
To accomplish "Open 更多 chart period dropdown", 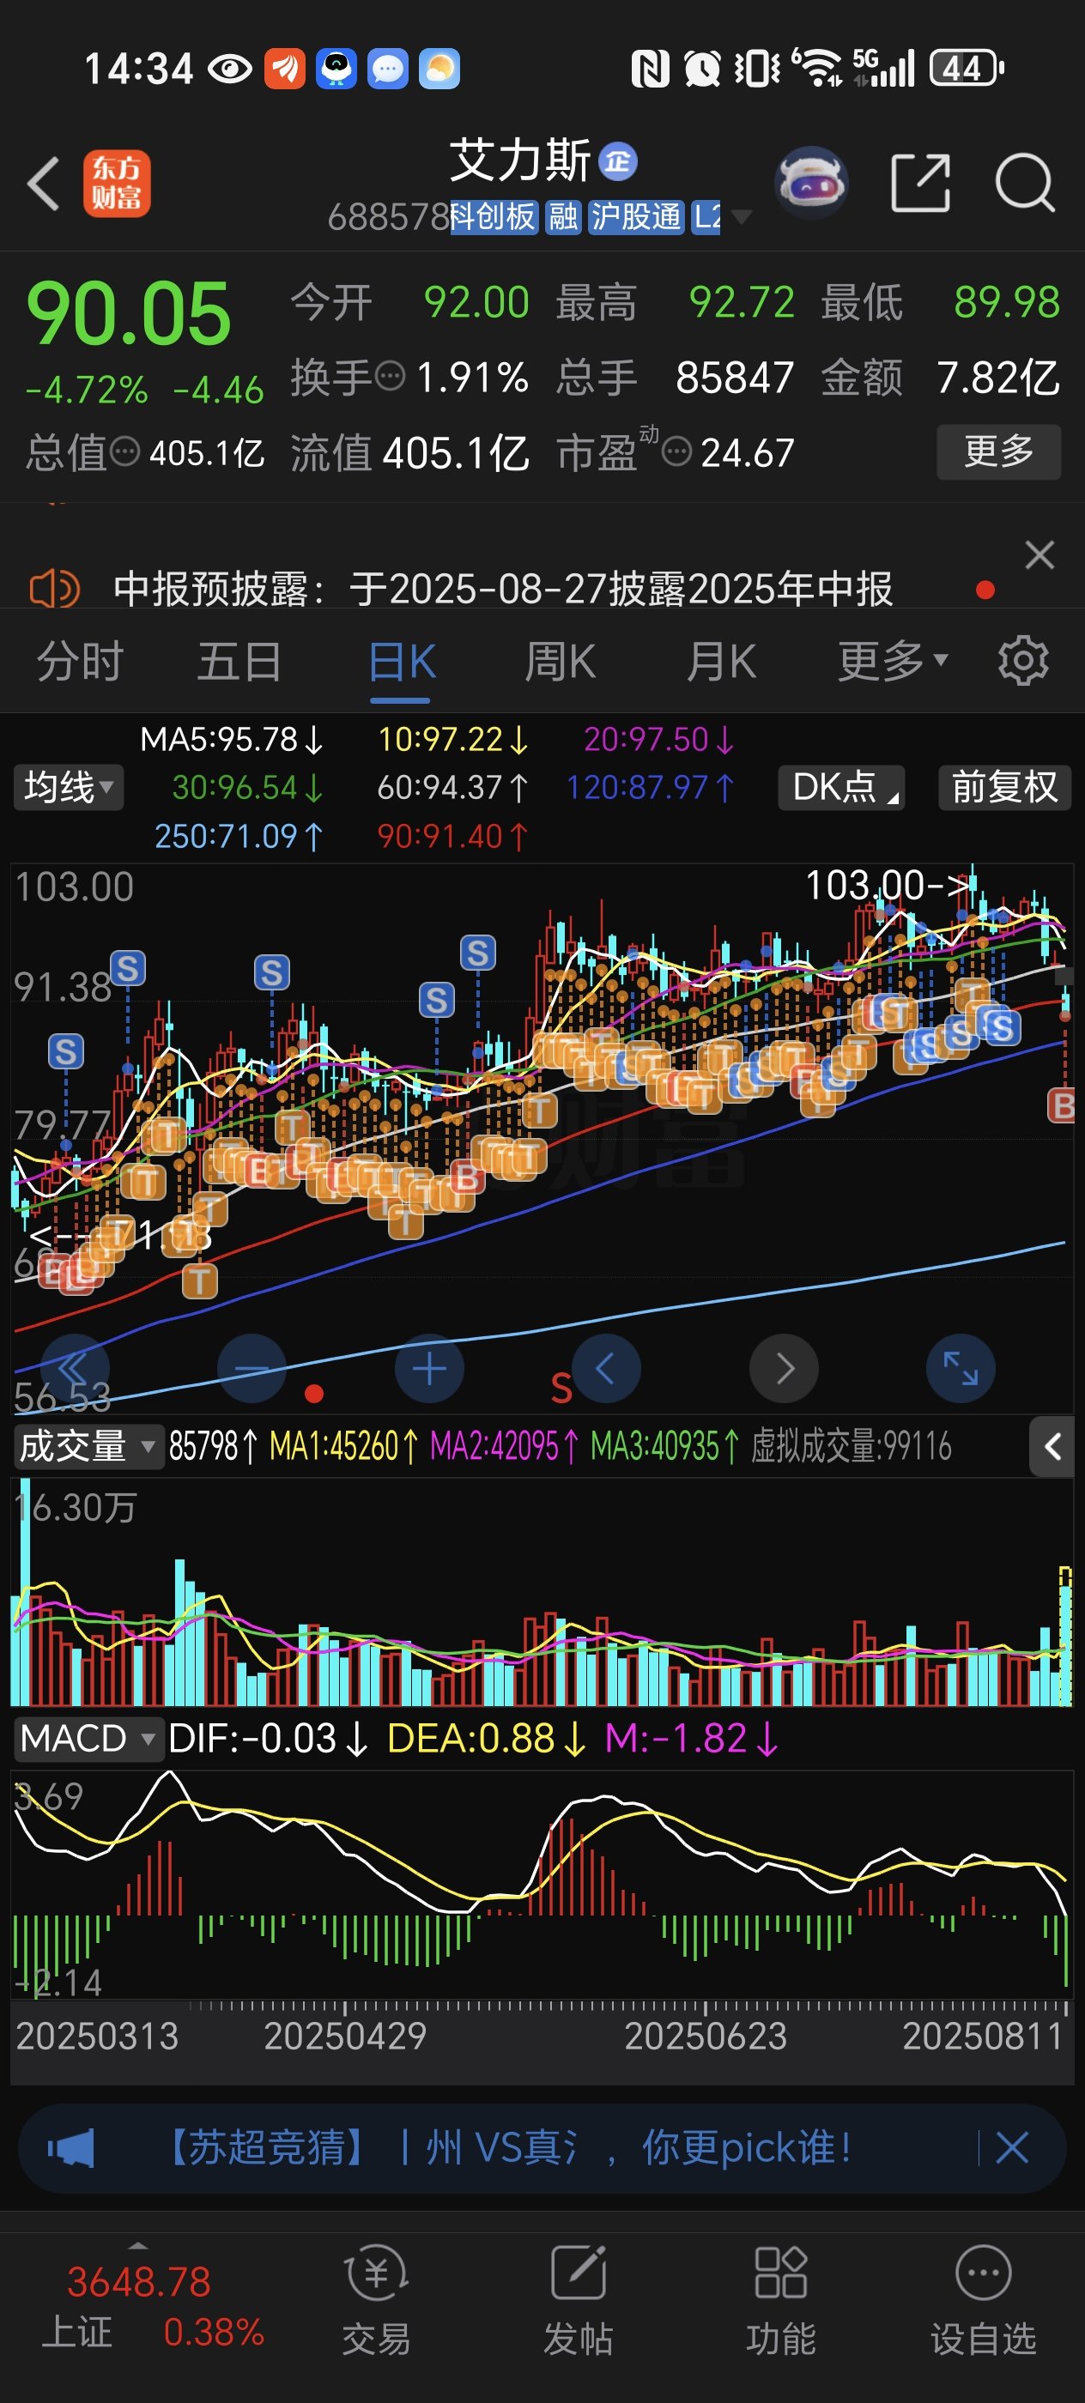I will coord(892,663).
